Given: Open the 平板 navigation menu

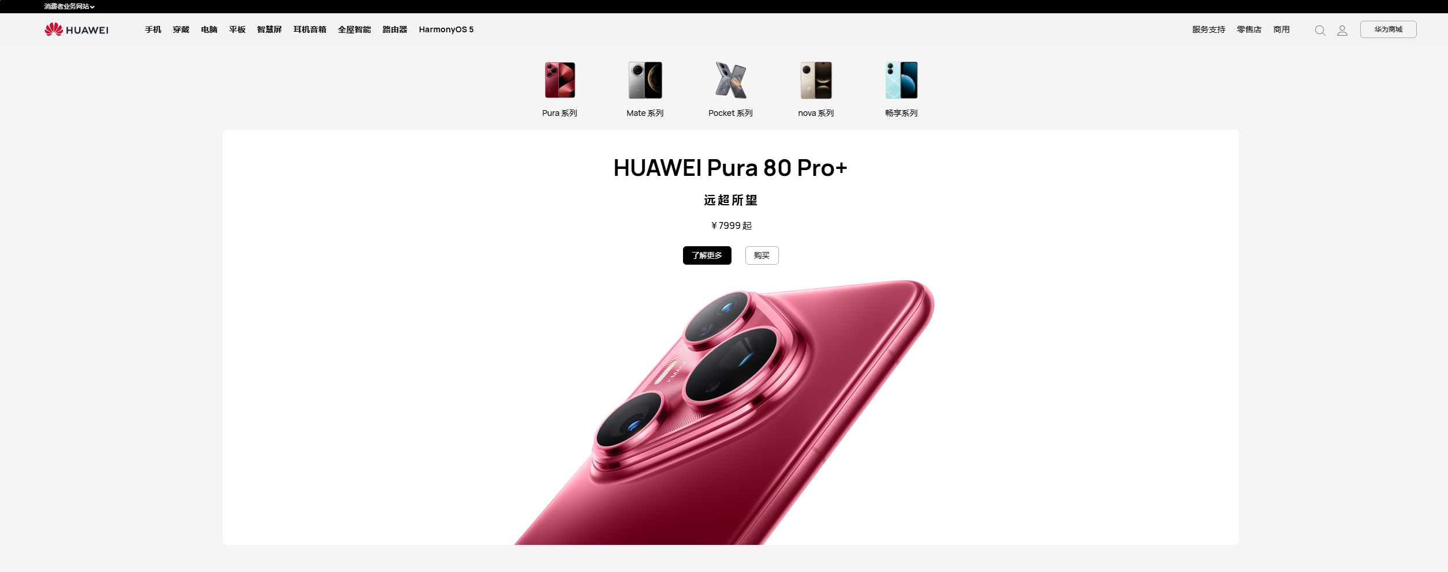Looking at the screenshot, I should point(237,29).
